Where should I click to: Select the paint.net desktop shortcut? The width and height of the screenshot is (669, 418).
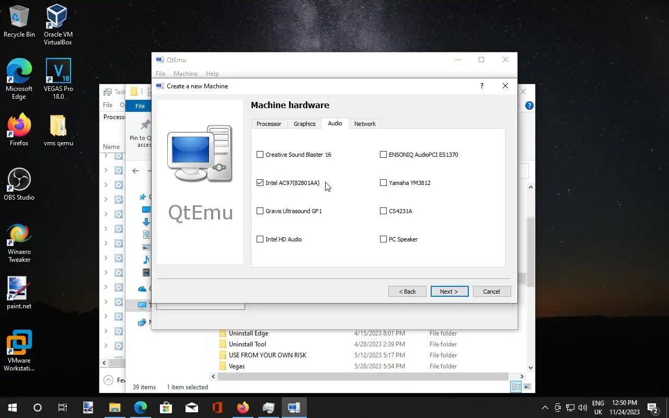point(19,293)
